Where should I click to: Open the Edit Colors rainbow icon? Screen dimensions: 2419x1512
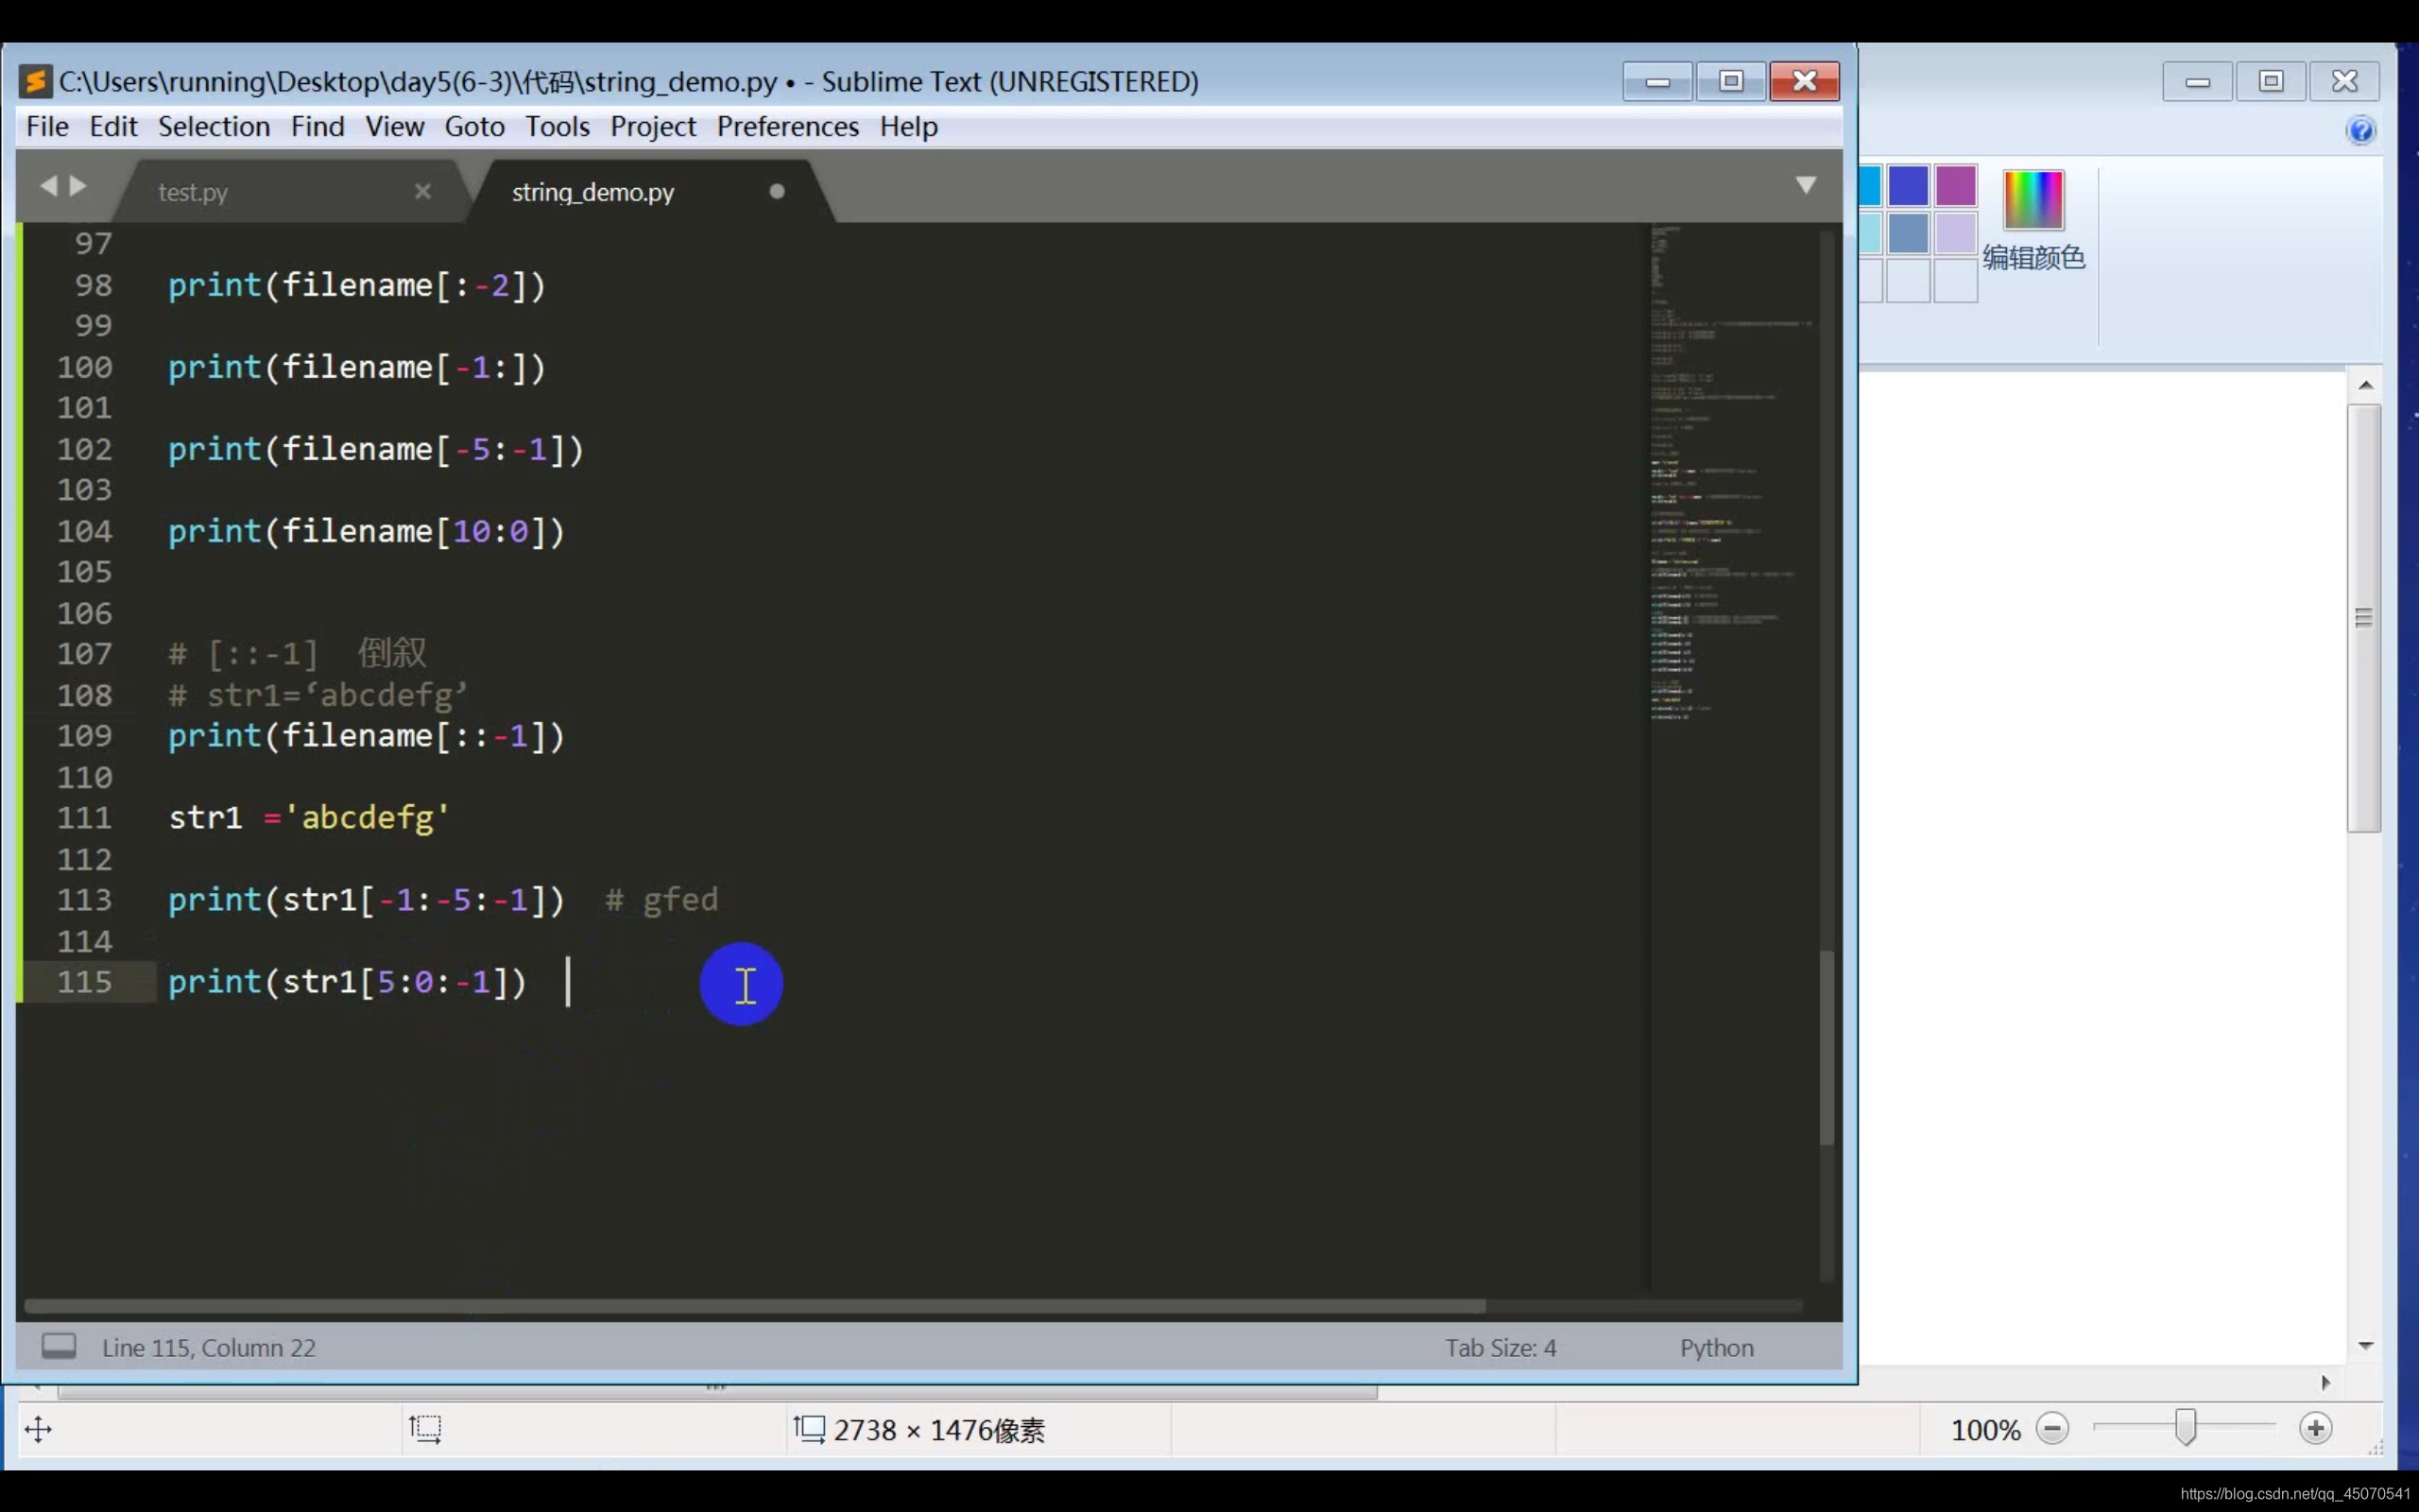click(x=2033, y=199)
